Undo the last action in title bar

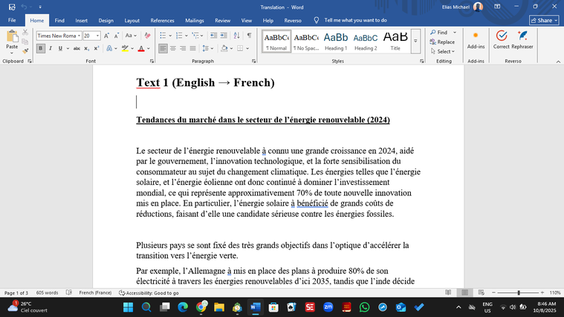pos(24,7)
